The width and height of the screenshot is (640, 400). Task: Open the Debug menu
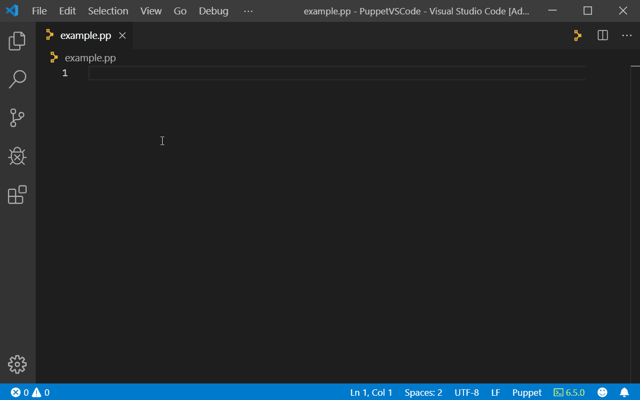pos(213,11)
